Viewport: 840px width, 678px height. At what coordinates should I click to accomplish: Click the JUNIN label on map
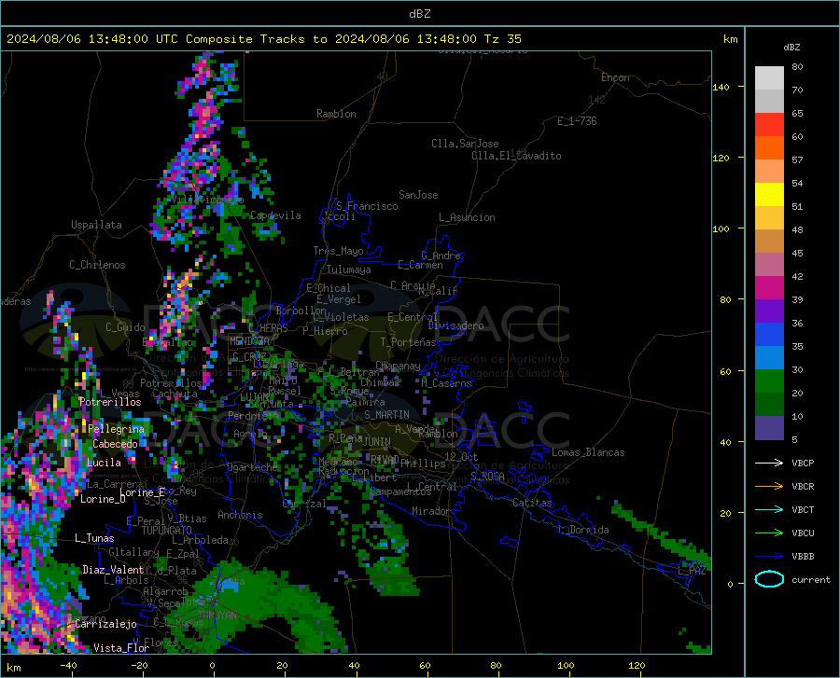tap(377, 441)
